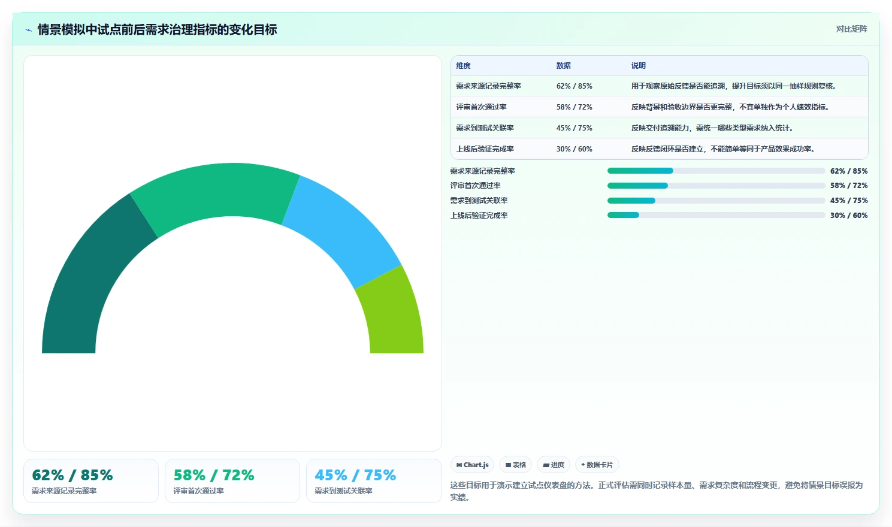This screenshot has height=527, width=892.
Task: Click the title 情景模拟中试点前后需求治理指标的变化目标
Action: pyautogui.click(x=157, y=29)
